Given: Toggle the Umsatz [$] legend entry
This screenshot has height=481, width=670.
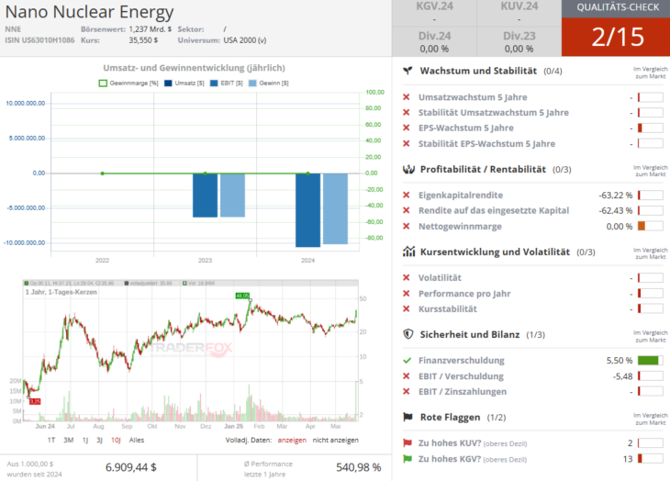Looking at the screenshot, I should pyautogui.click(x=184, y=84).
